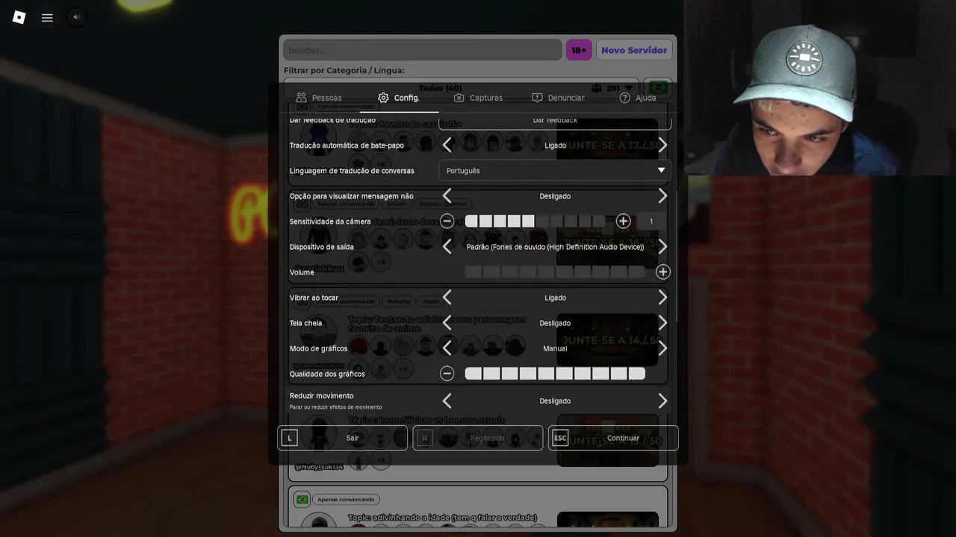Select the Config. tab
This screenshot has height=537, width=956.
399,98
